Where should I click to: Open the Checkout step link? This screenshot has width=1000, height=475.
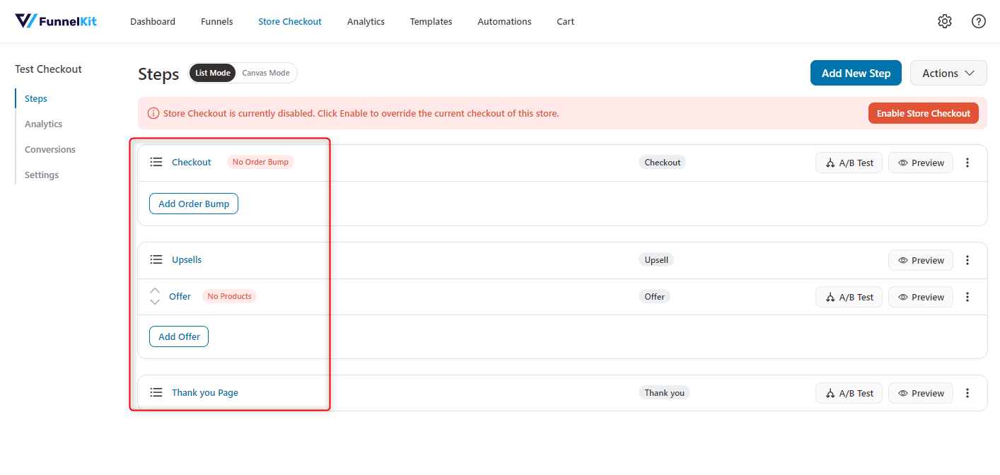pos(192,162)
